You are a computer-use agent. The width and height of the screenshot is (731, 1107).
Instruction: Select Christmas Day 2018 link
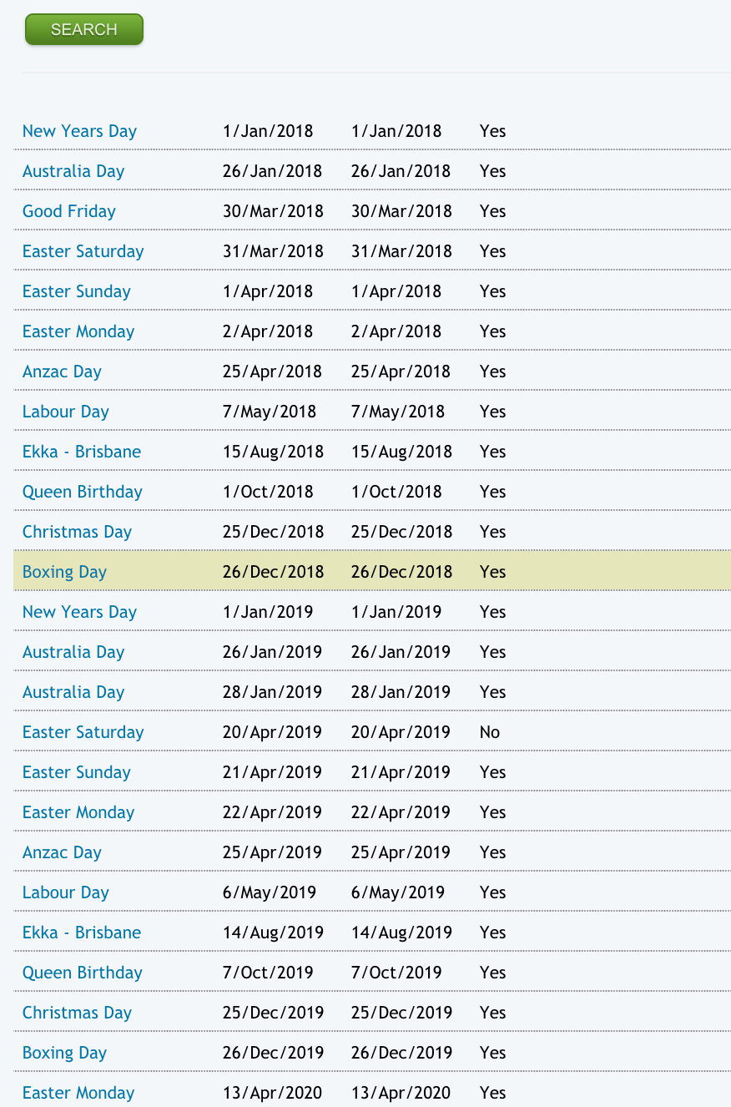point(77,532)
